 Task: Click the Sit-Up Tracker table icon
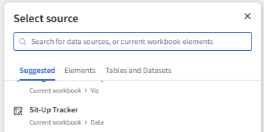(x=18, y=111)
